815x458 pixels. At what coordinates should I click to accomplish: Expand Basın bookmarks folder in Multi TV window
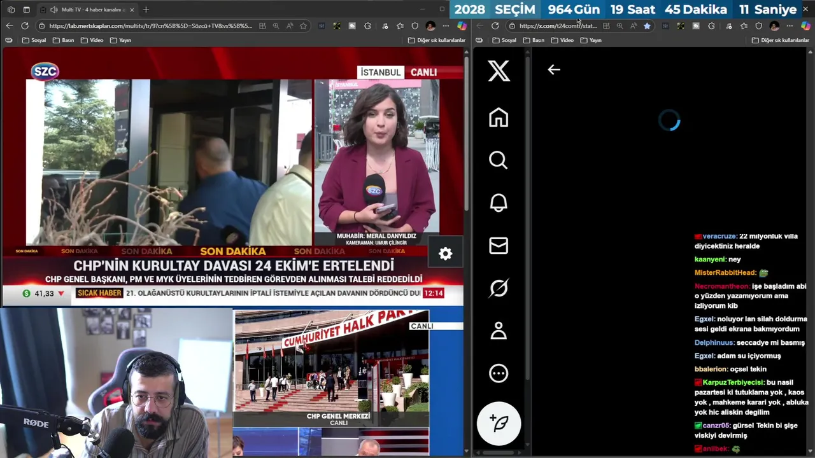click(x=63, y=40)
